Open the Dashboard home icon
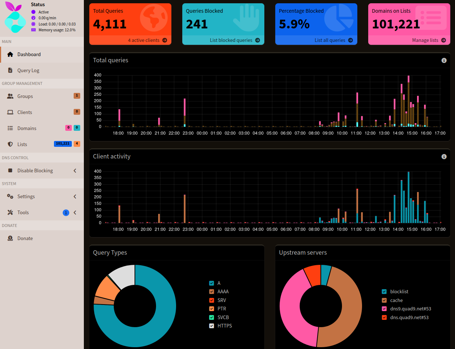Image resolution: width=455 pixels, height=349 pixels. (9, 54)
